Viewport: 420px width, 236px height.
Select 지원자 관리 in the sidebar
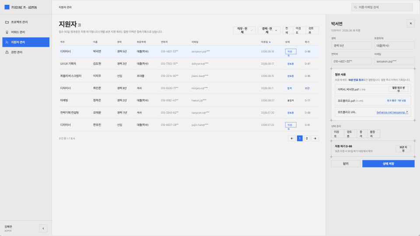[x=26, y=42]
